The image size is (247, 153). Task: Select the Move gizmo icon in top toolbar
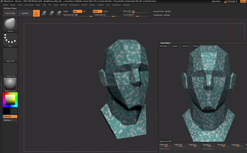tap(44, 13)
